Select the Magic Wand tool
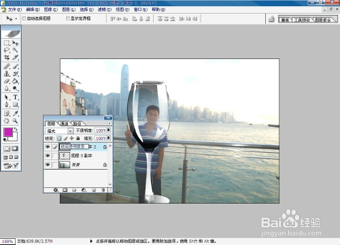Screen dimensions: 340x245 tap(15, 50)
